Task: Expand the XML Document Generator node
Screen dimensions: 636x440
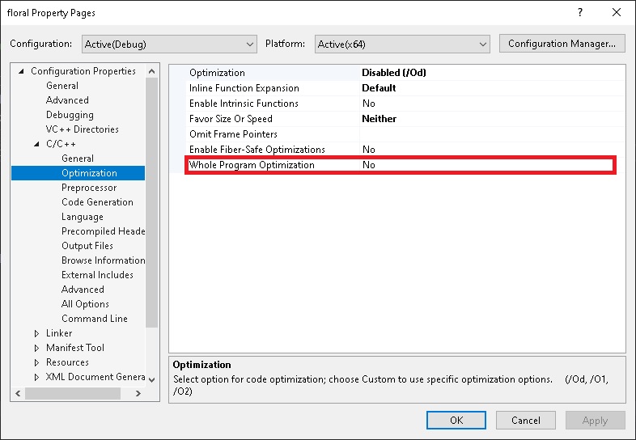Action: (36, 377)
